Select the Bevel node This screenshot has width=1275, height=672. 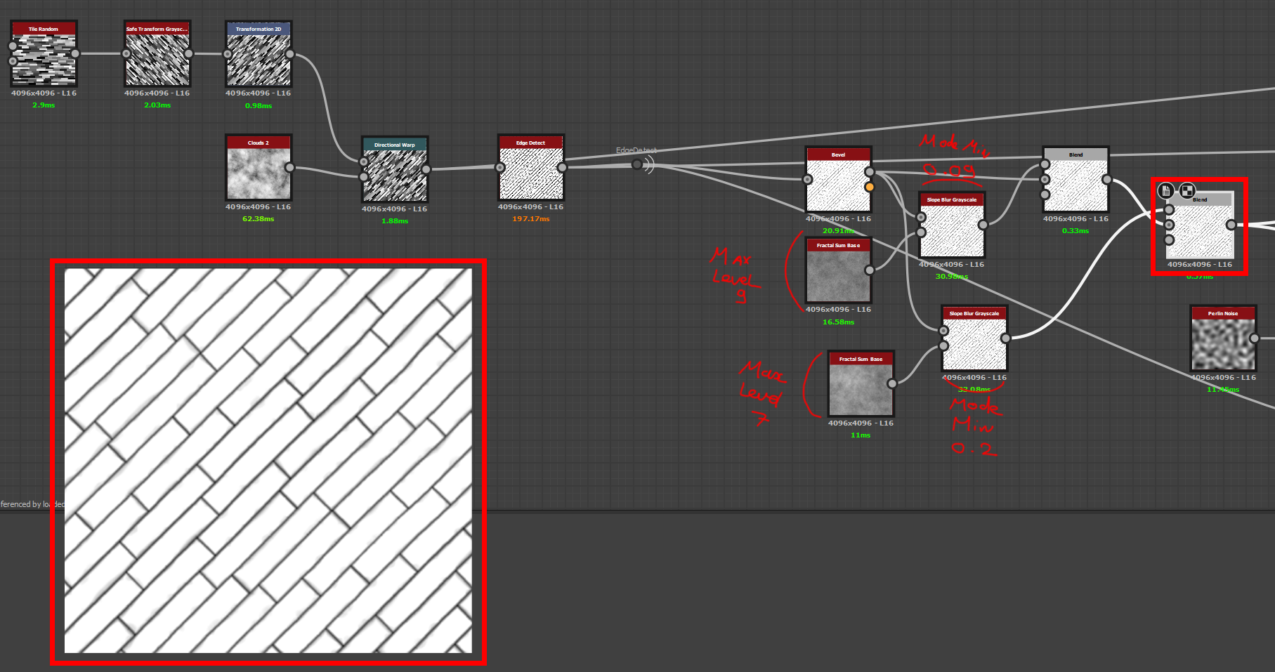point(839,179)
